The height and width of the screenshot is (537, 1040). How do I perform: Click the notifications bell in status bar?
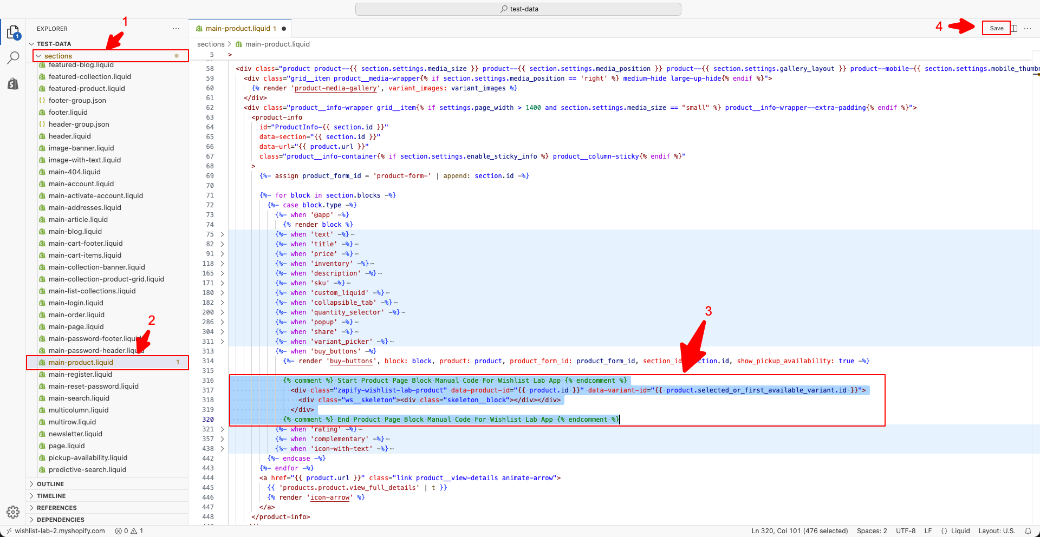click(x=1028, y=531)
